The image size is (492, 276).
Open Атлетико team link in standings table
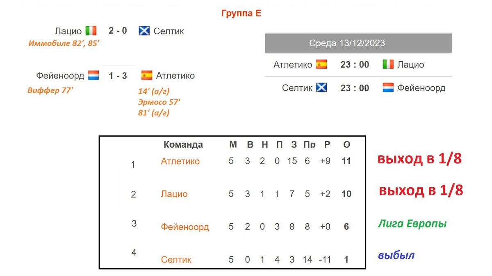tap(180, 161)
